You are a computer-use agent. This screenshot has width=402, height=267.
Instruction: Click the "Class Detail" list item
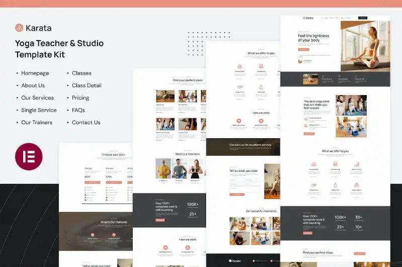point(86,85)
